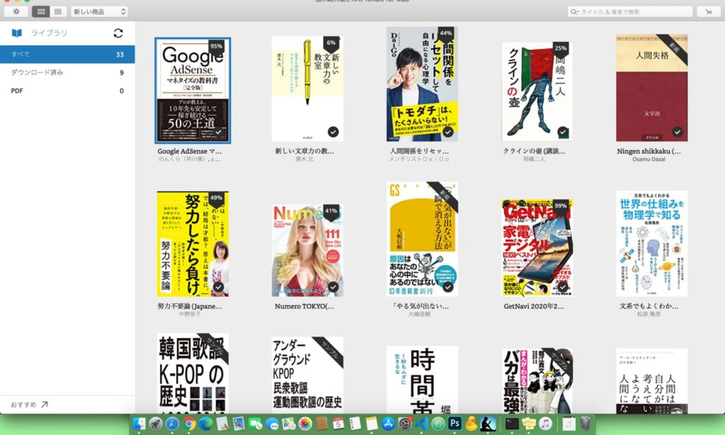Switch to list view layout
This screenshot has height=435, width=725.
coord(58,11)
